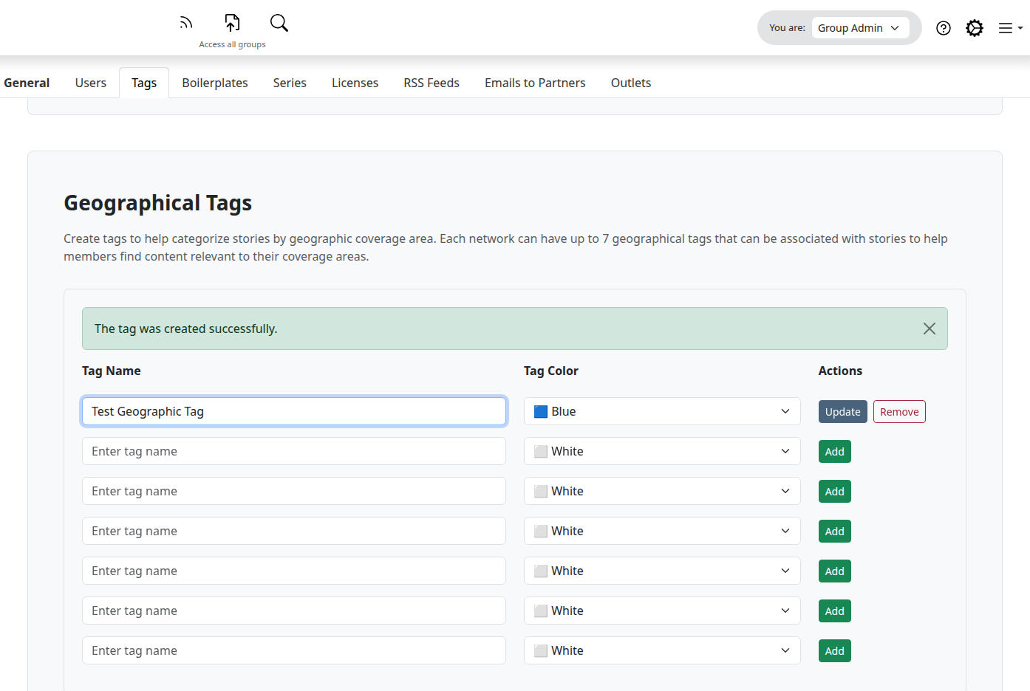Screen dimensions: 1030x691
Task: Click Update for Test Geographic Tag
Action: pos(842,412)
